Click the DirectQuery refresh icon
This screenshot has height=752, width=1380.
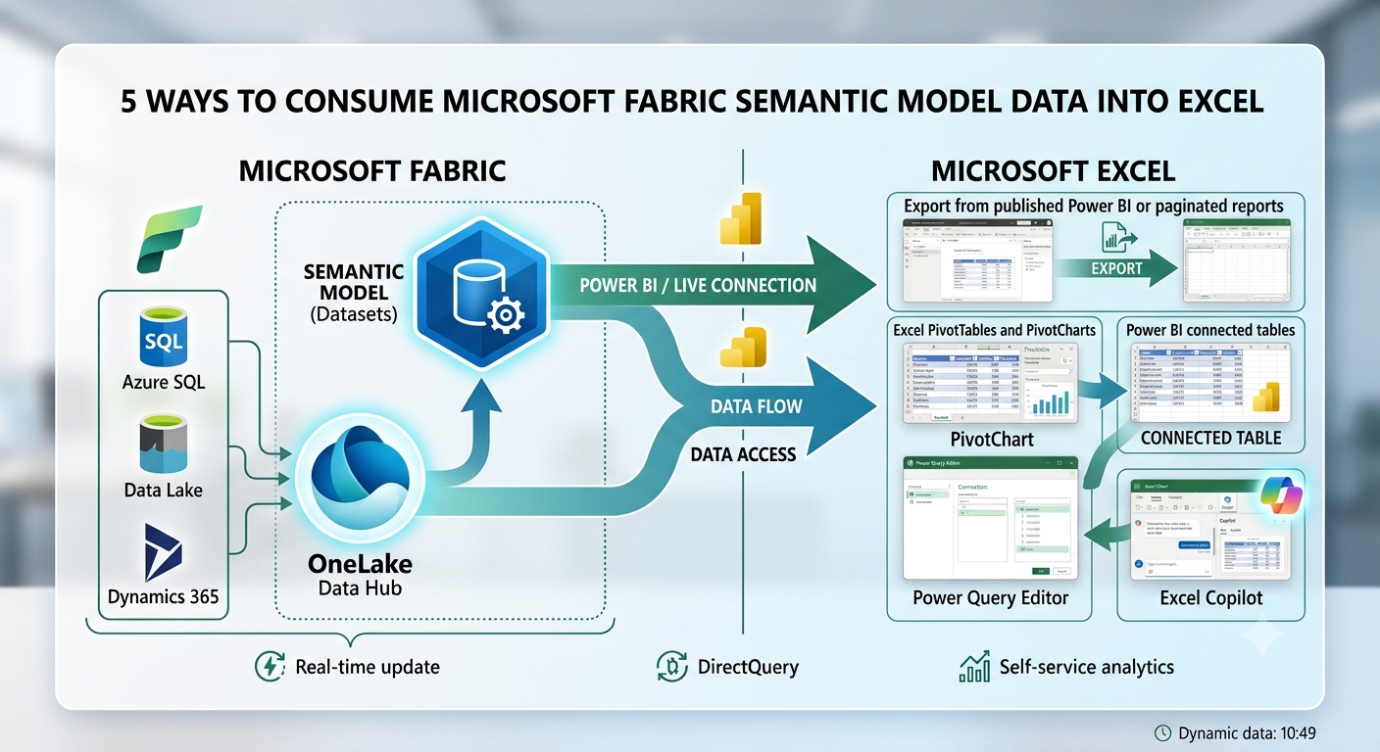pos(671,667)
